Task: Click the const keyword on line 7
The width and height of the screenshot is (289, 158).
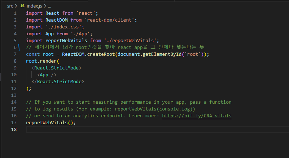Action: click(33, 54)
